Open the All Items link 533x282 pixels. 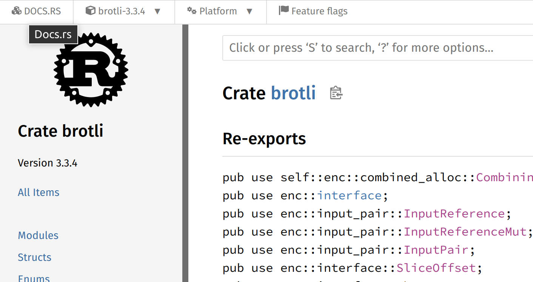coord(39,192)
